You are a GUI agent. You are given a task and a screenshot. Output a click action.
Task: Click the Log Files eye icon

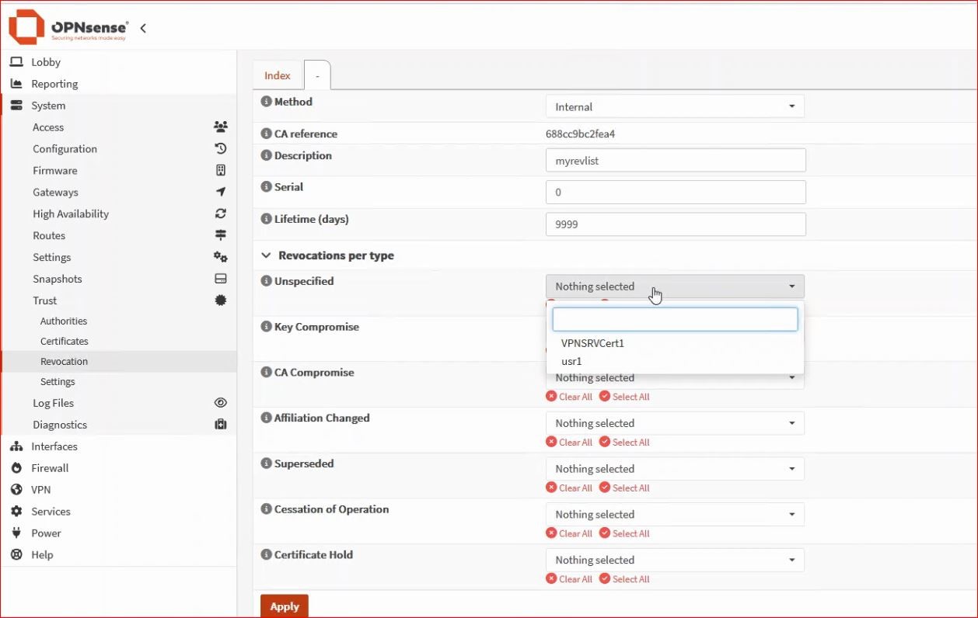(221, 403)
